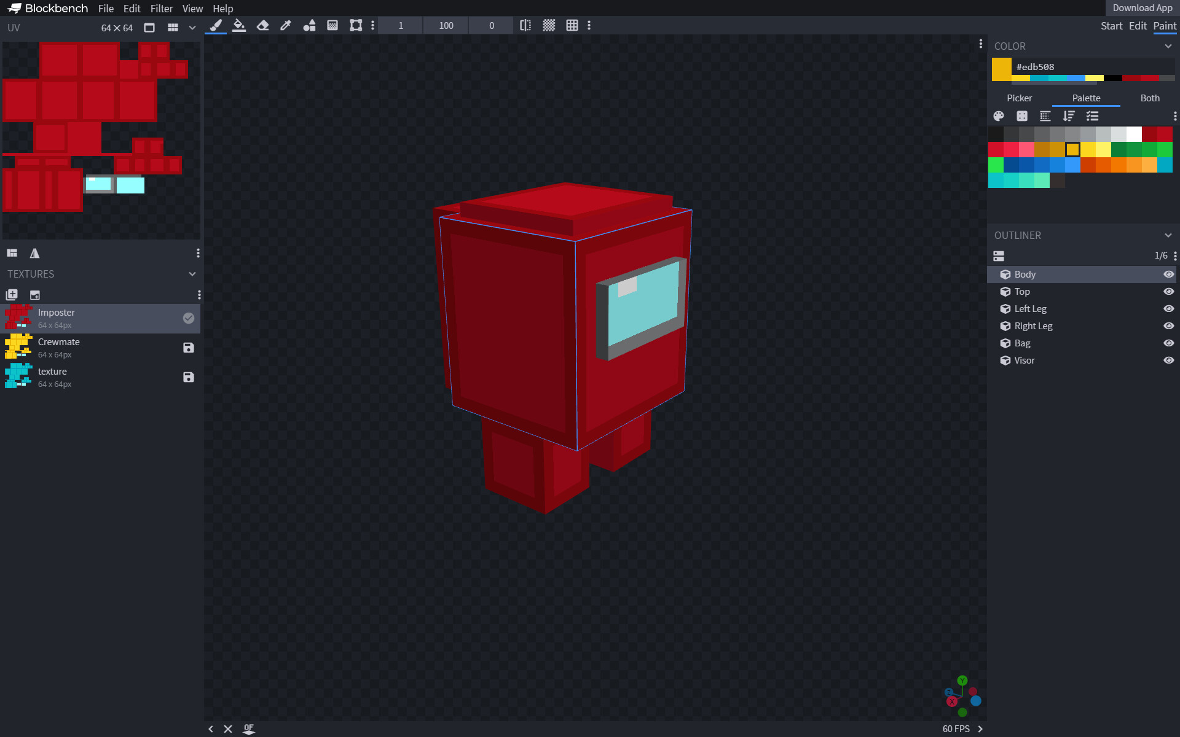The width and height of the screenshot is (1180, 737).
Task: Toggle visibility of the Left Leg
Action: (1168, 309)
